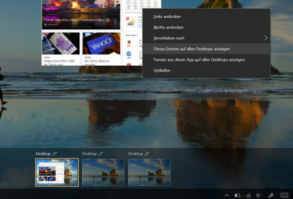This screenshot has height=199, width=293.
Task: Click the blue round team logo
Action: [129, 54]
